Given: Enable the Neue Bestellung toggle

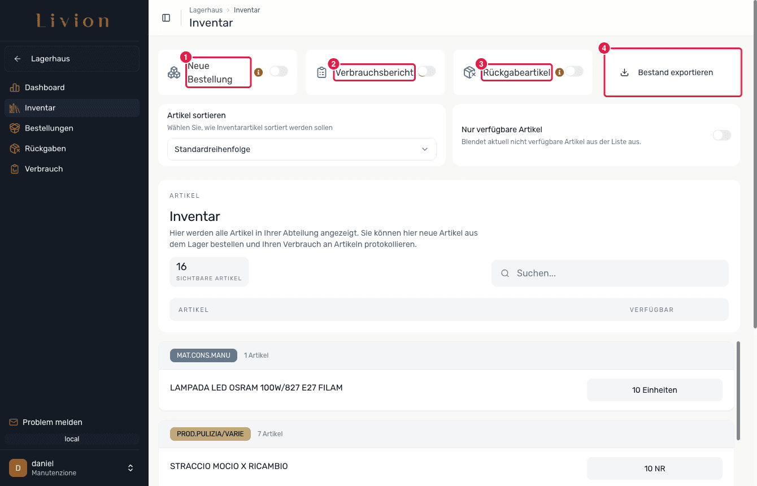Looking at the screenshot, I should (x=279, y=71).
